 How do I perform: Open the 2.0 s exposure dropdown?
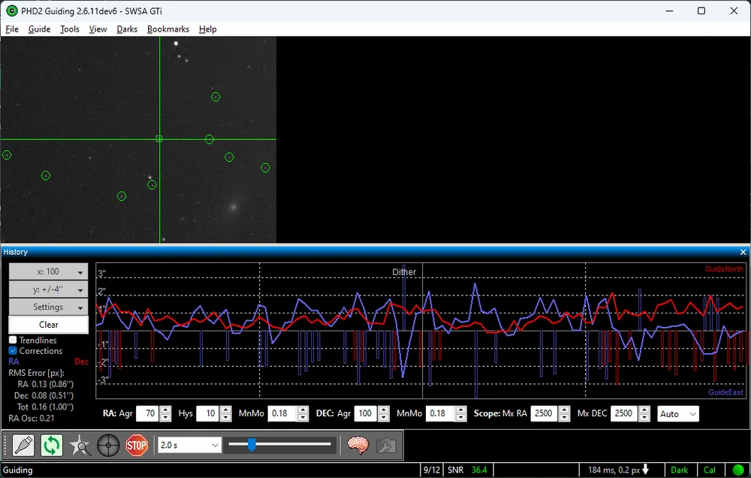189,446
